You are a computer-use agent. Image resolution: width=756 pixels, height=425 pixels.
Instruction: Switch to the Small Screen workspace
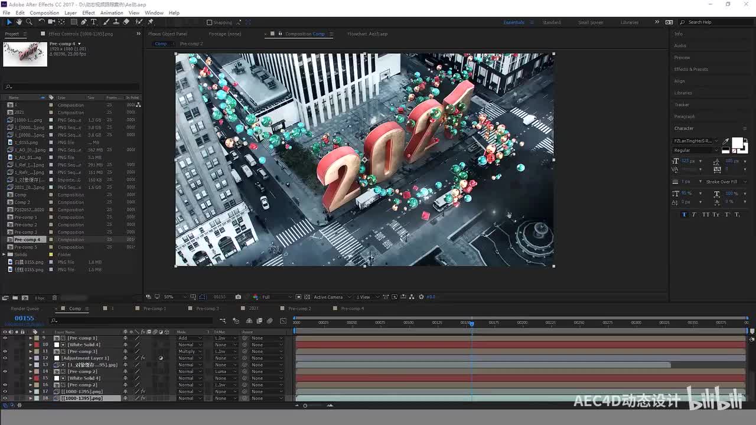591,22
